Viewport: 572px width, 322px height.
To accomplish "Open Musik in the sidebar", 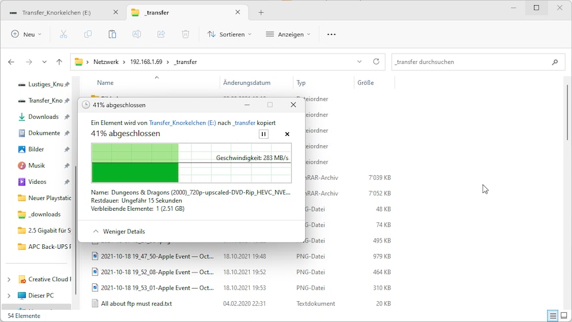I will point(36,166).
